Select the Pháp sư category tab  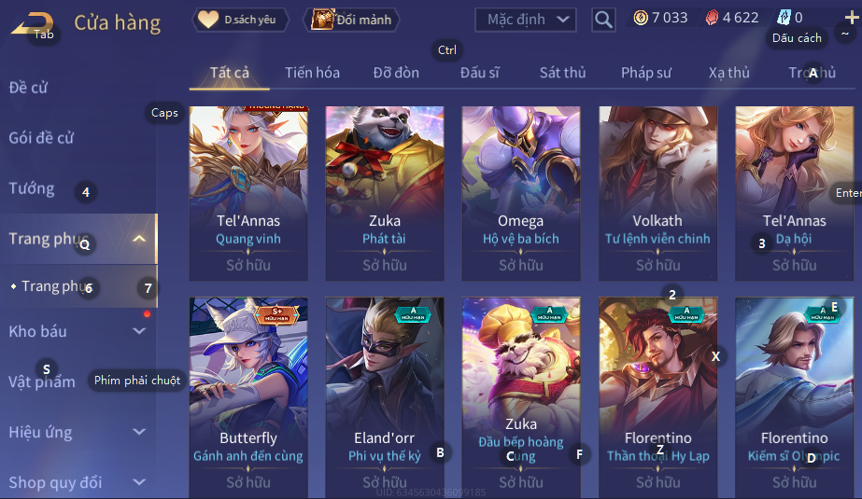[x=646, y=73]
